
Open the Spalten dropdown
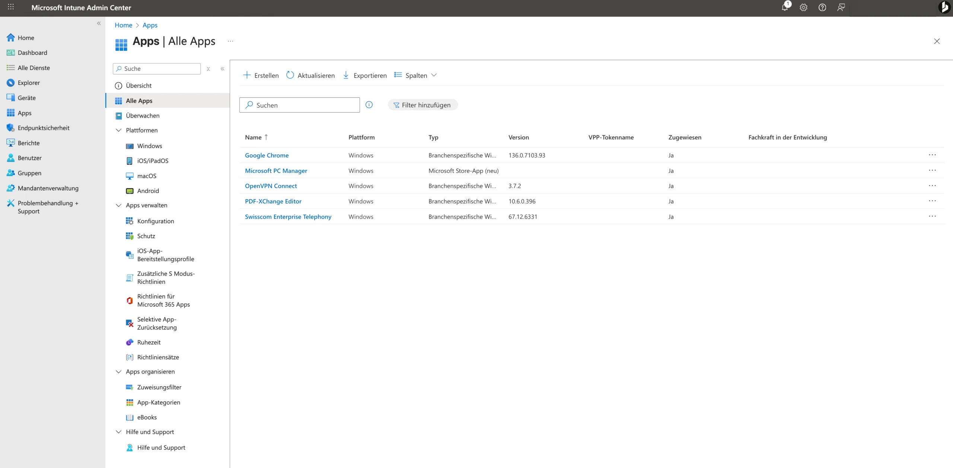415,76
